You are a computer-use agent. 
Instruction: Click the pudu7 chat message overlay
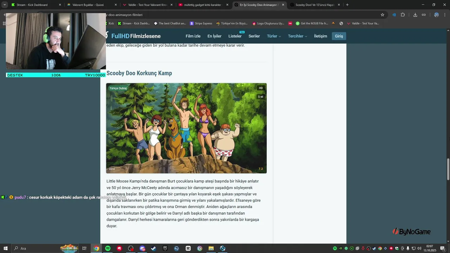click(x=63, y=197)
